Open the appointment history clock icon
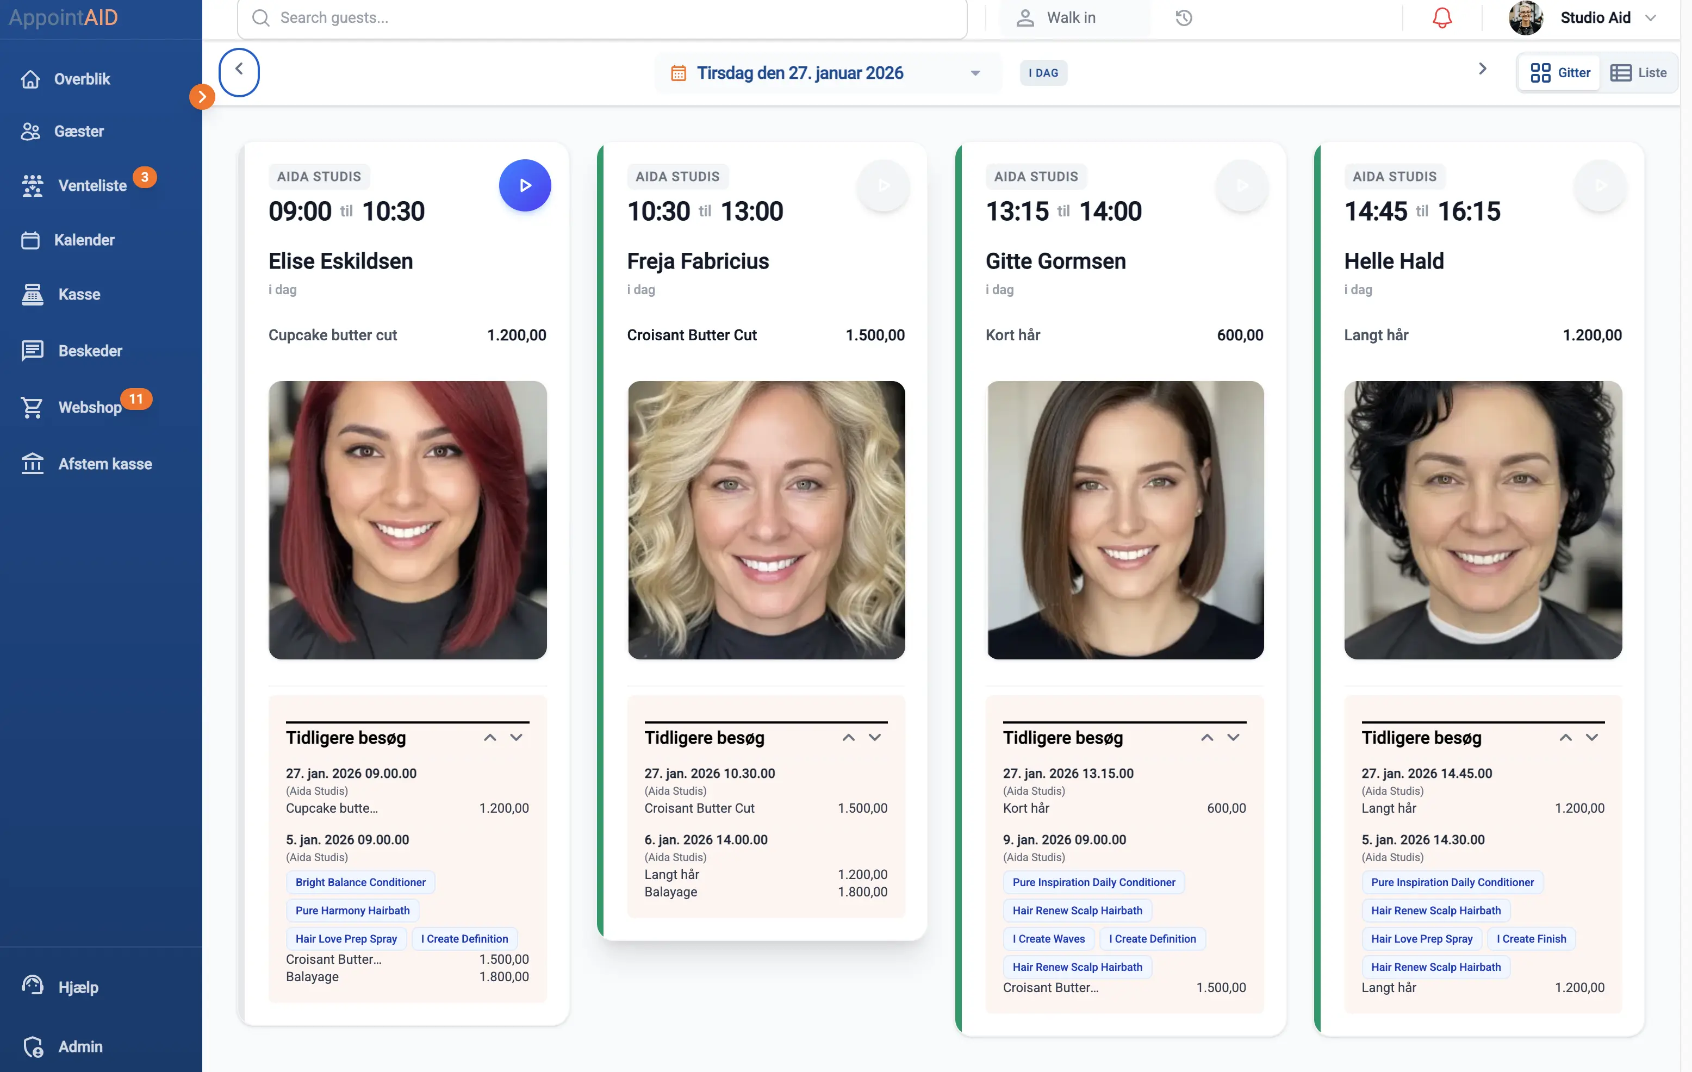Image resolution: width=1692 pixels, height=1072 pixels. tap(1184, 17)
